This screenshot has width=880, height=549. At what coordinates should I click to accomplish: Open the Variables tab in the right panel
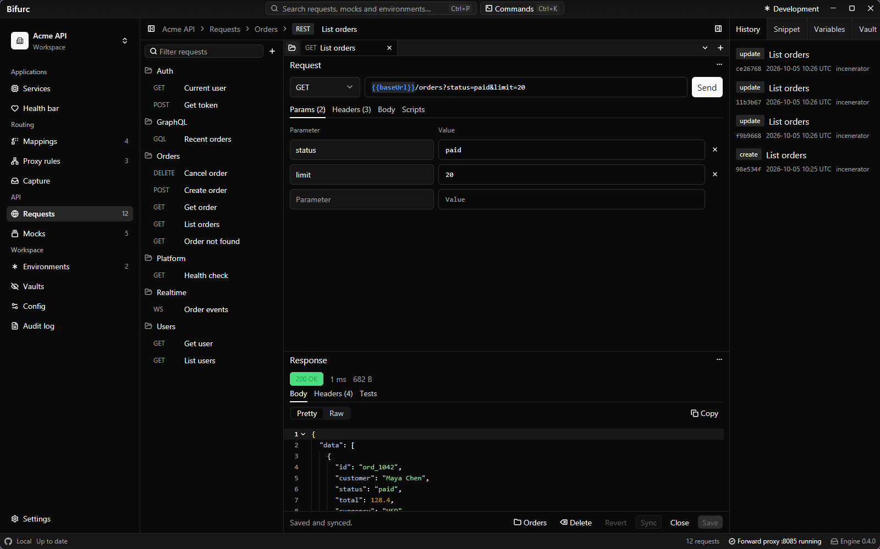click(829, 29)
